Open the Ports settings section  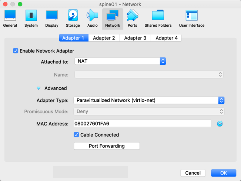tap(132, 19)
